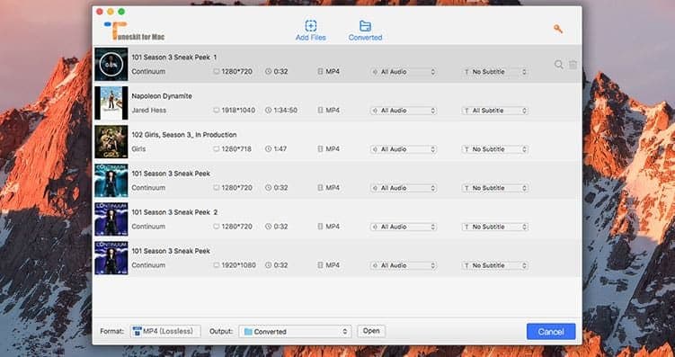The image size is (675, 357).
Task: Select the Girls Season 3 thumbnail
Action: (x=111, y=142)
